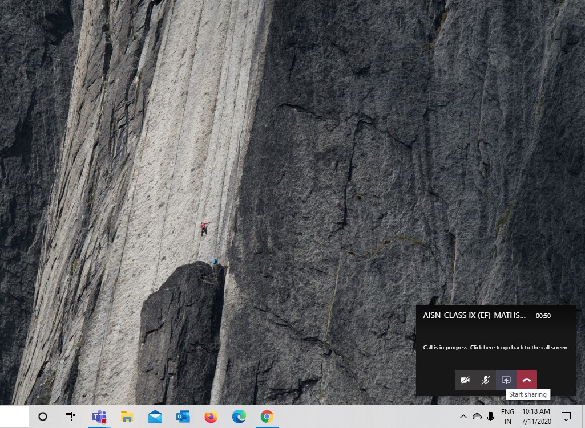
Task: Launch Microsoft Edge from taskbar
Action: point(239,417)
